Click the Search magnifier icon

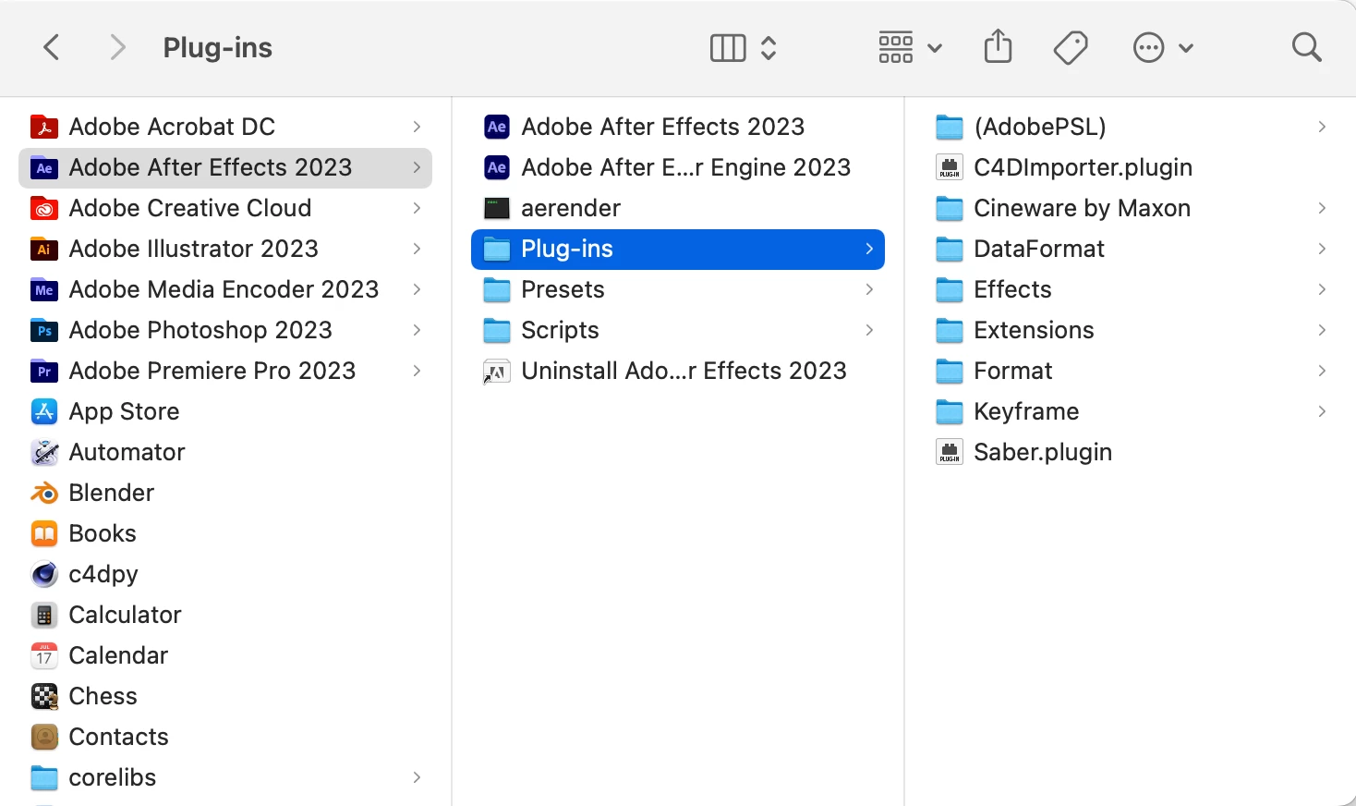(1306, 47)
